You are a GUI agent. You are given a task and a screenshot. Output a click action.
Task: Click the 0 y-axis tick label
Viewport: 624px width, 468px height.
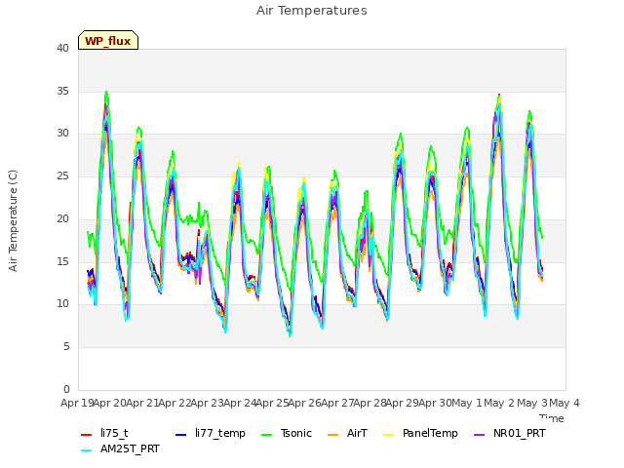point(66,389)
